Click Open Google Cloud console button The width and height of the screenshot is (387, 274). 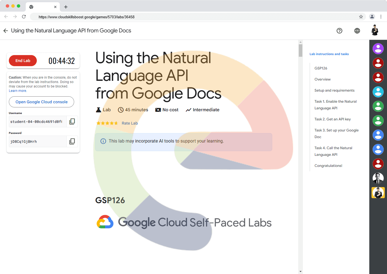pyautogui.click(x=41, y=102)
